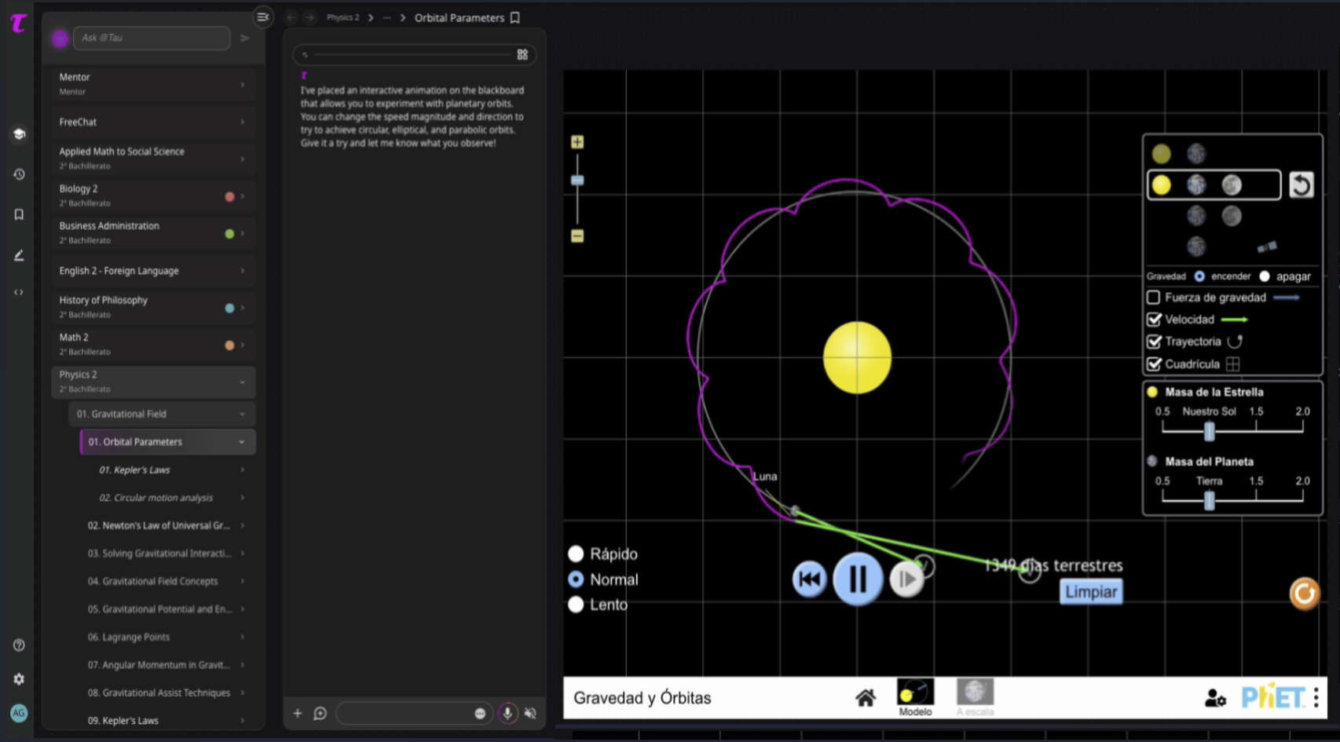Select the Rápido speed option
The height and width of the screenshot is (742, 1340).
coord(576,554)
